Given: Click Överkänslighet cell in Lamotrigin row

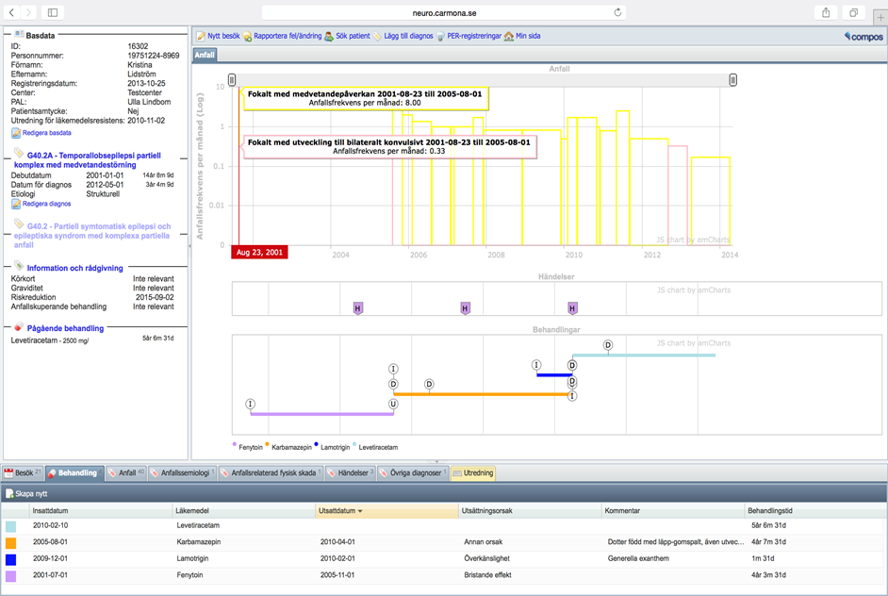Looking at the screenshot, I should [486, 558].
